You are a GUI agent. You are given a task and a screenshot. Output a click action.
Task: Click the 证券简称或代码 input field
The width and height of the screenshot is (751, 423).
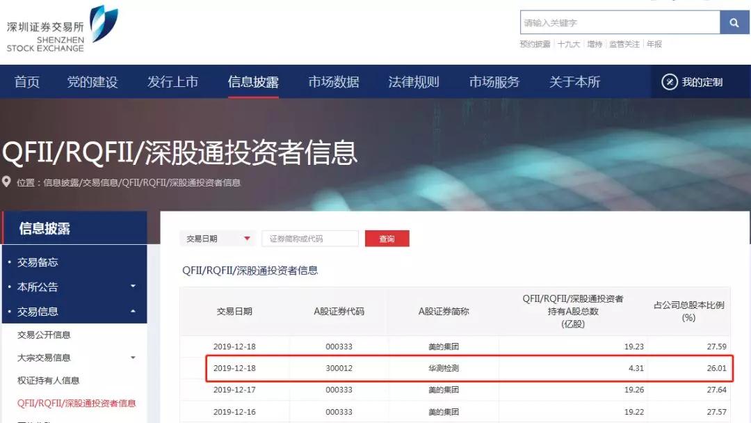coord(310,239)
